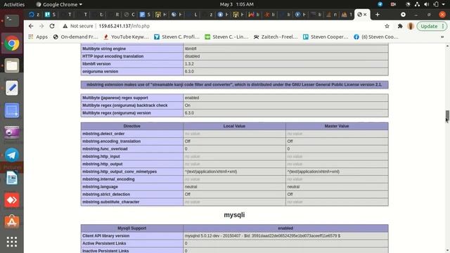Open the Steven Cooper... Trello bookmark
450x253 pixels.
tap(326, 37)
